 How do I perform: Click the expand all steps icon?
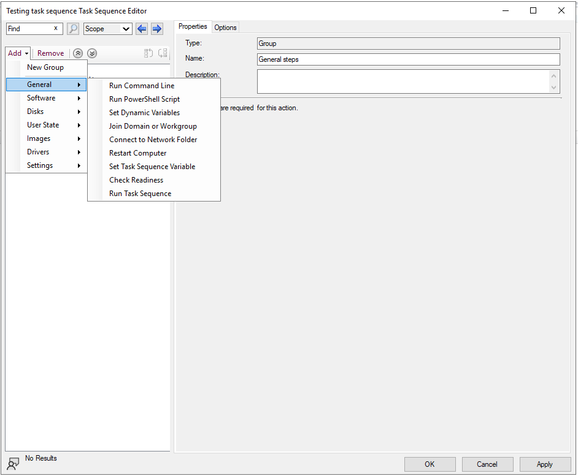click(x=148, y=53)
